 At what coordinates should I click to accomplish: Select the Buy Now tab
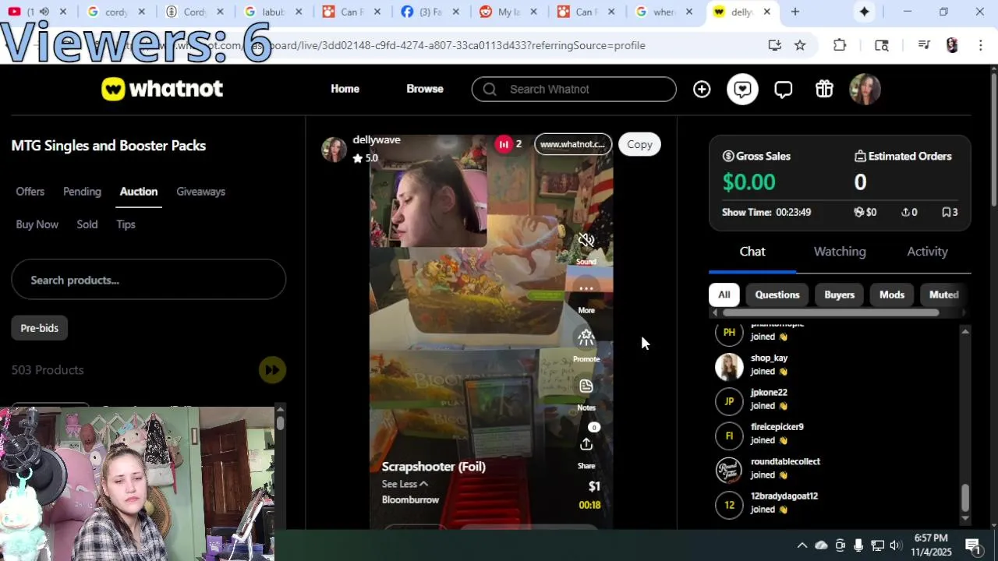(x=37, y=224)
